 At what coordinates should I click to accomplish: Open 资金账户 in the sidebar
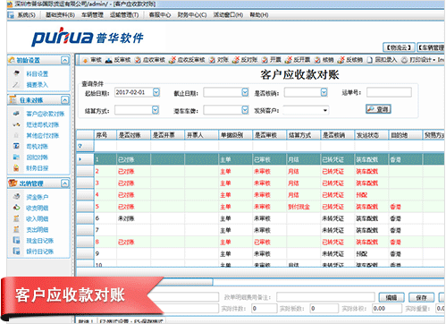point(37,197)
